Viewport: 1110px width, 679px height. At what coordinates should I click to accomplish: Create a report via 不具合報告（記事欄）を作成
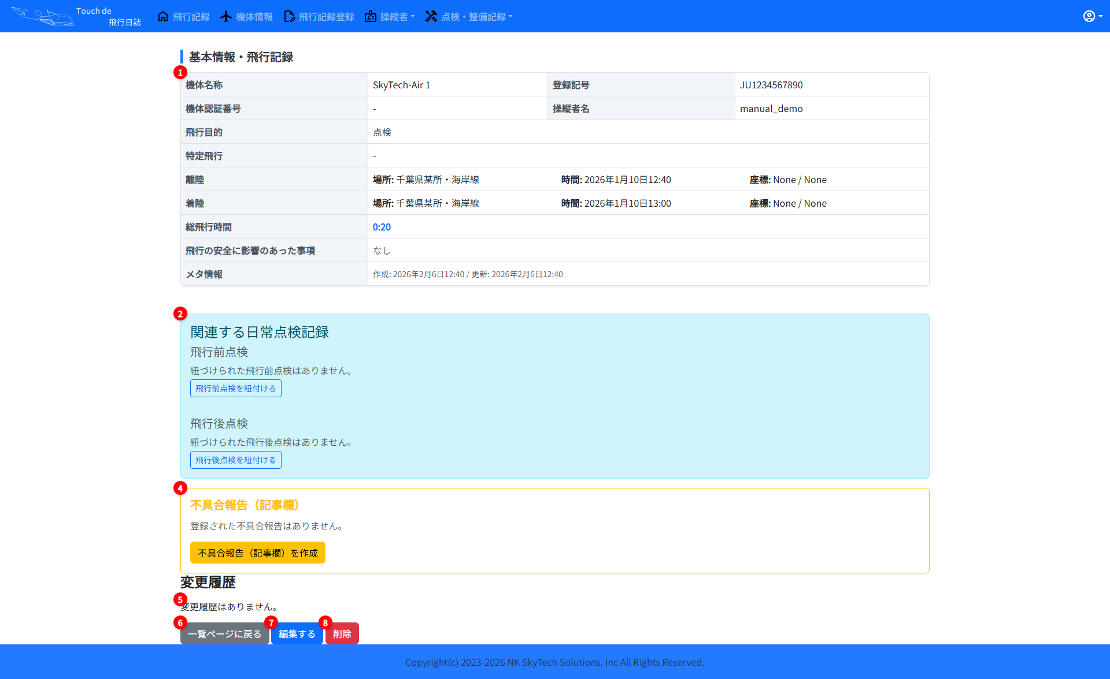coord(257,553)
